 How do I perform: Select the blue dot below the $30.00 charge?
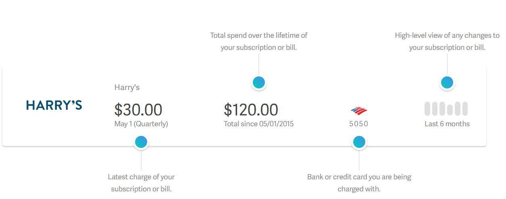(x=141, y=142)
